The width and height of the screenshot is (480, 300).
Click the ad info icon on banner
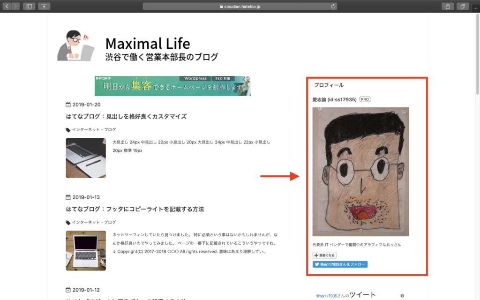[x=247, y=79]
